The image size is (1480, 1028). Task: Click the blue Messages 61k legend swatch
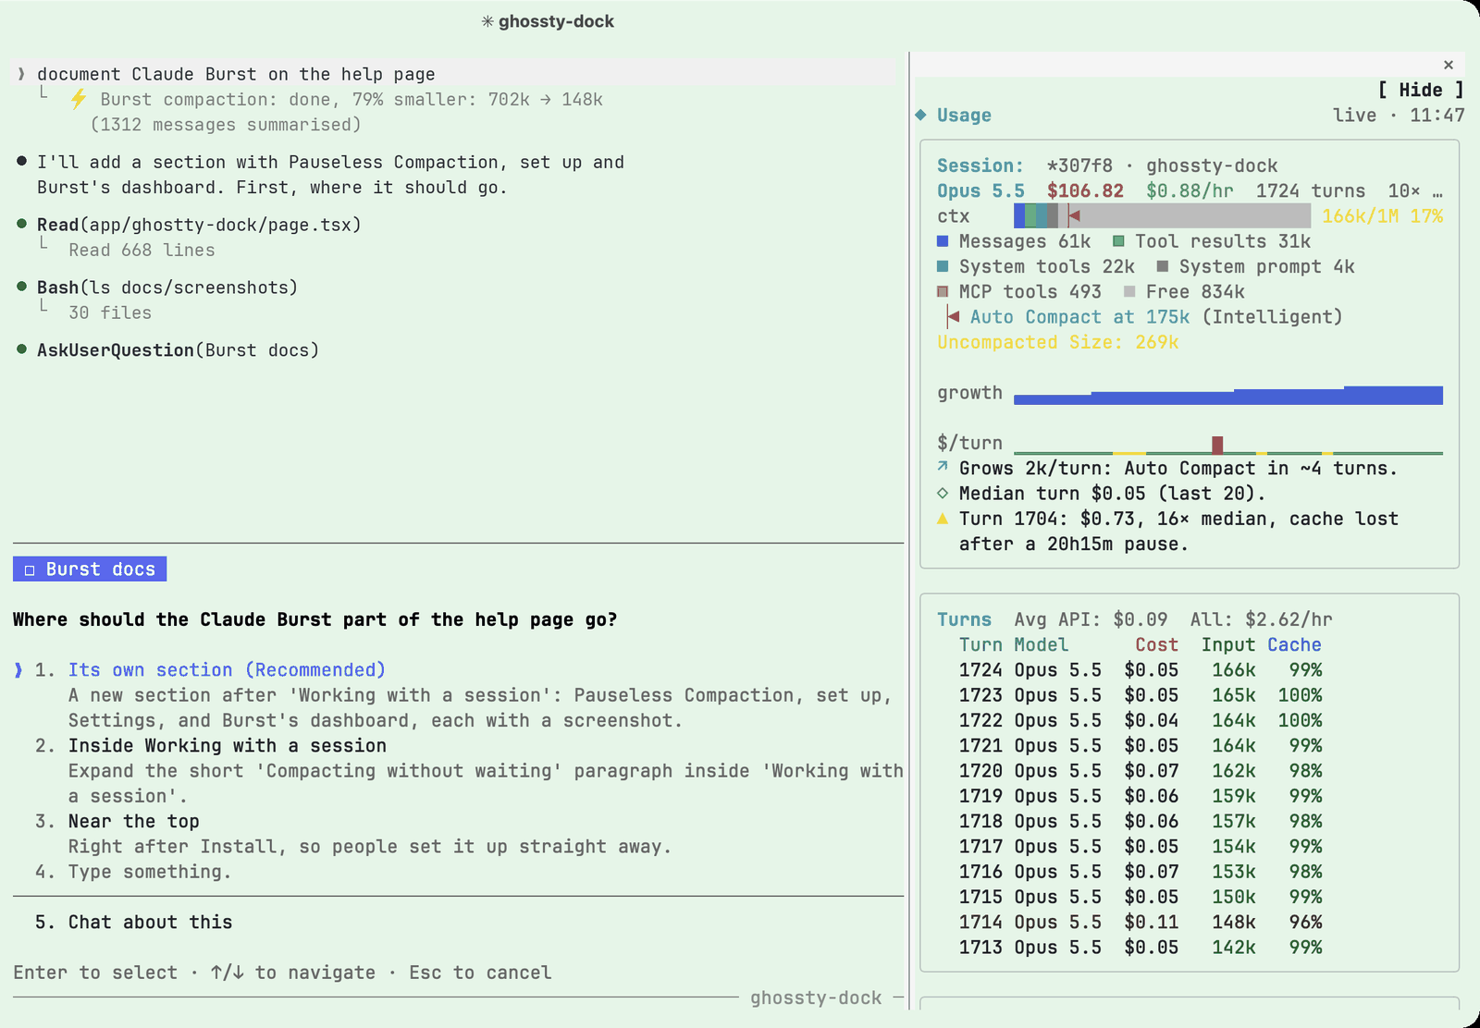[943, 241]
